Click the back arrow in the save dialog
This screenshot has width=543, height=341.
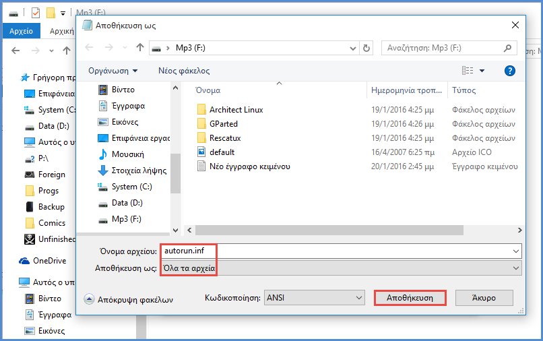coord(90,47)
